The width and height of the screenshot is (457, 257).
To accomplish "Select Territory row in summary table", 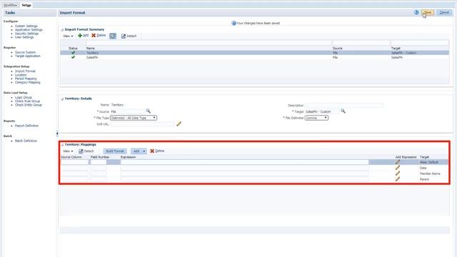I will click(x=254, y=53).
